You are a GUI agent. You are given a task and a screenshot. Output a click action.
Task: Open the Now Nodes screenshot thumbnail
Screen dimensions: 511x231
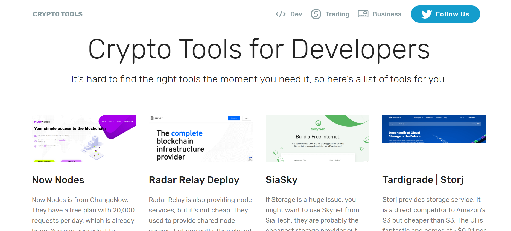(84, 138)
